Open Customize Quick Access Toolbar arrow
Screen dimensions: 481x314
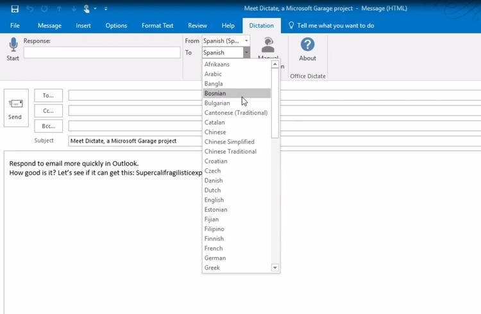pos(106,8)
